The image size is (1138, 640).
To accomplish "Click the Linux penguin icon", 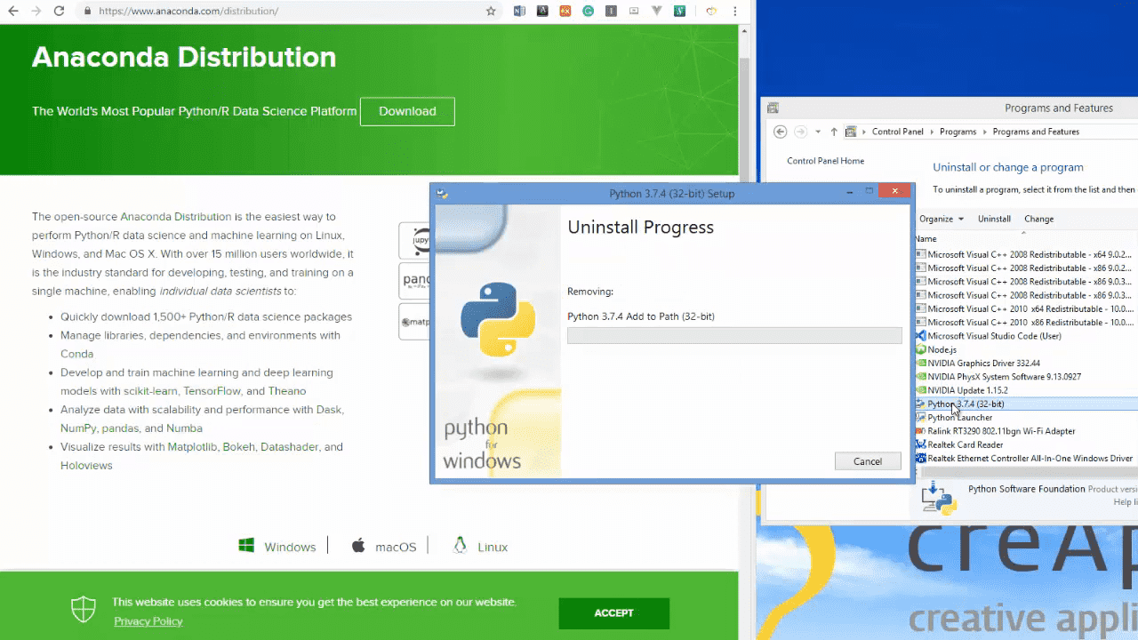I will click(460, 545).
